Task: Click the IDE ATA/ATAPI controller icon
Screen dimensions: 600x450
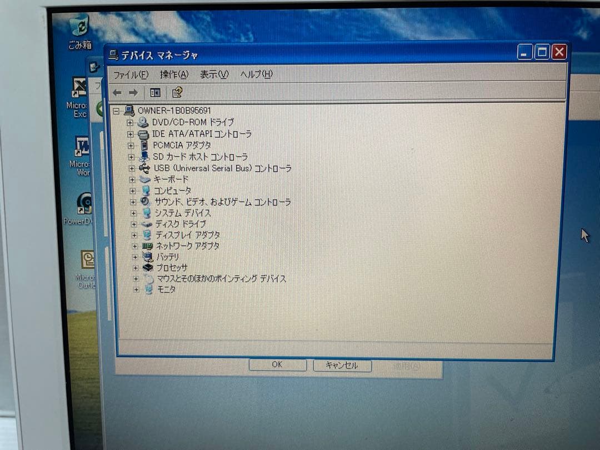Action: pos(143,134)
